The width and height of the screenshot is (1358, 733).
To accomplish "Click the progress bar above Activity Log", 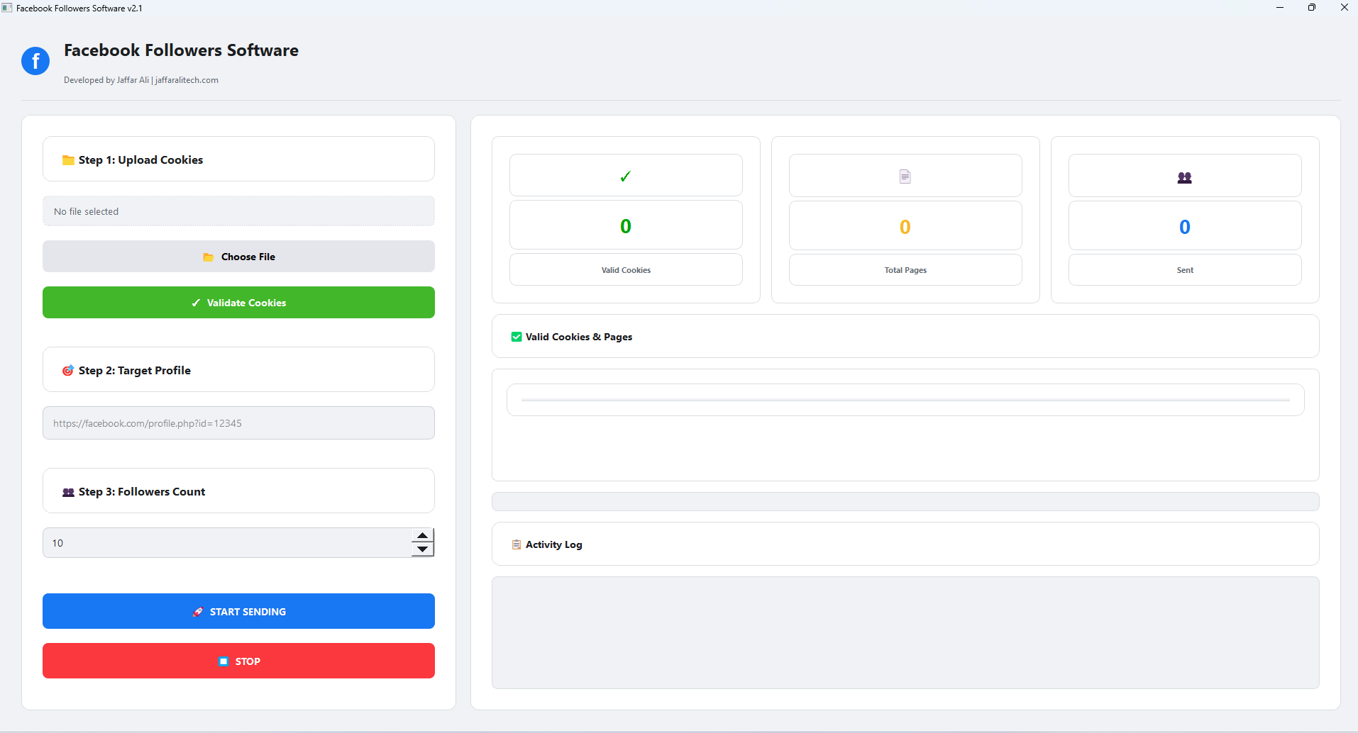I will (905, 502).
